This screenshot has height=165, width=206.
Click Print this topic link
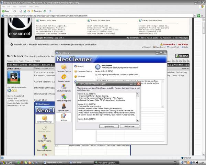click(x=181, y=65)
